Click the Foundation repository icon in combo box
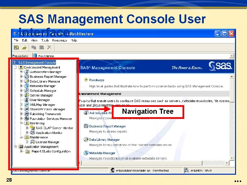247x185 pixels. (x=35, y=56)
